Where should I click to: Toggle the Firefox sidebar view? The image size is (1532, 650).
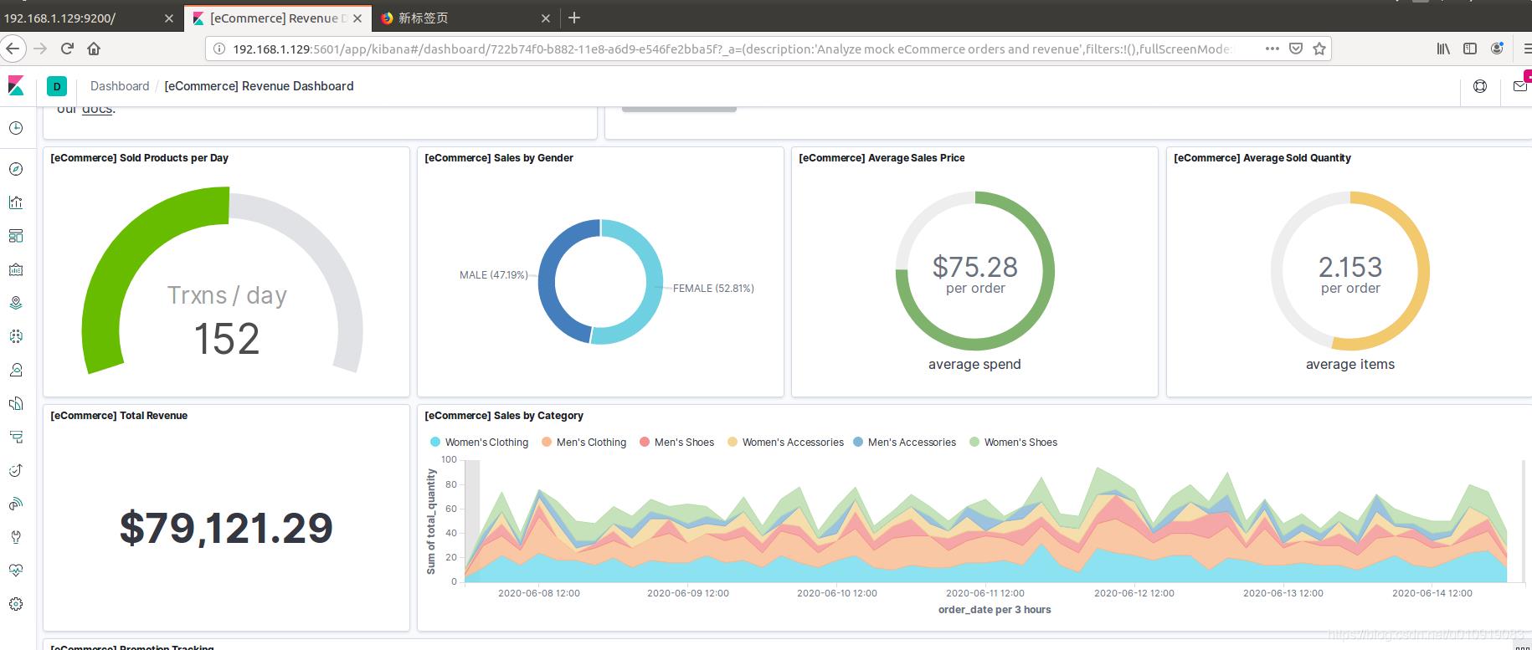click(1470, 49)
